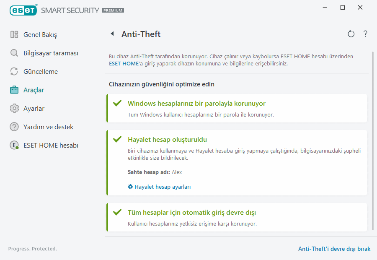Open the ESET HOME link

pyautogui.click(x=123, y=63)
